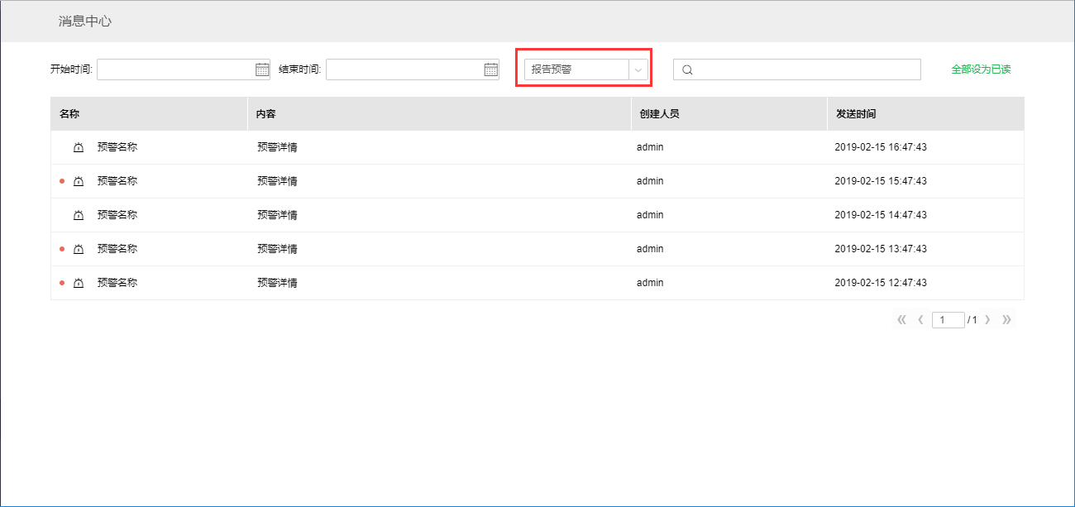Click into the 开始时间 input field
Screen dimensions: 1075x507
point(175,69)
